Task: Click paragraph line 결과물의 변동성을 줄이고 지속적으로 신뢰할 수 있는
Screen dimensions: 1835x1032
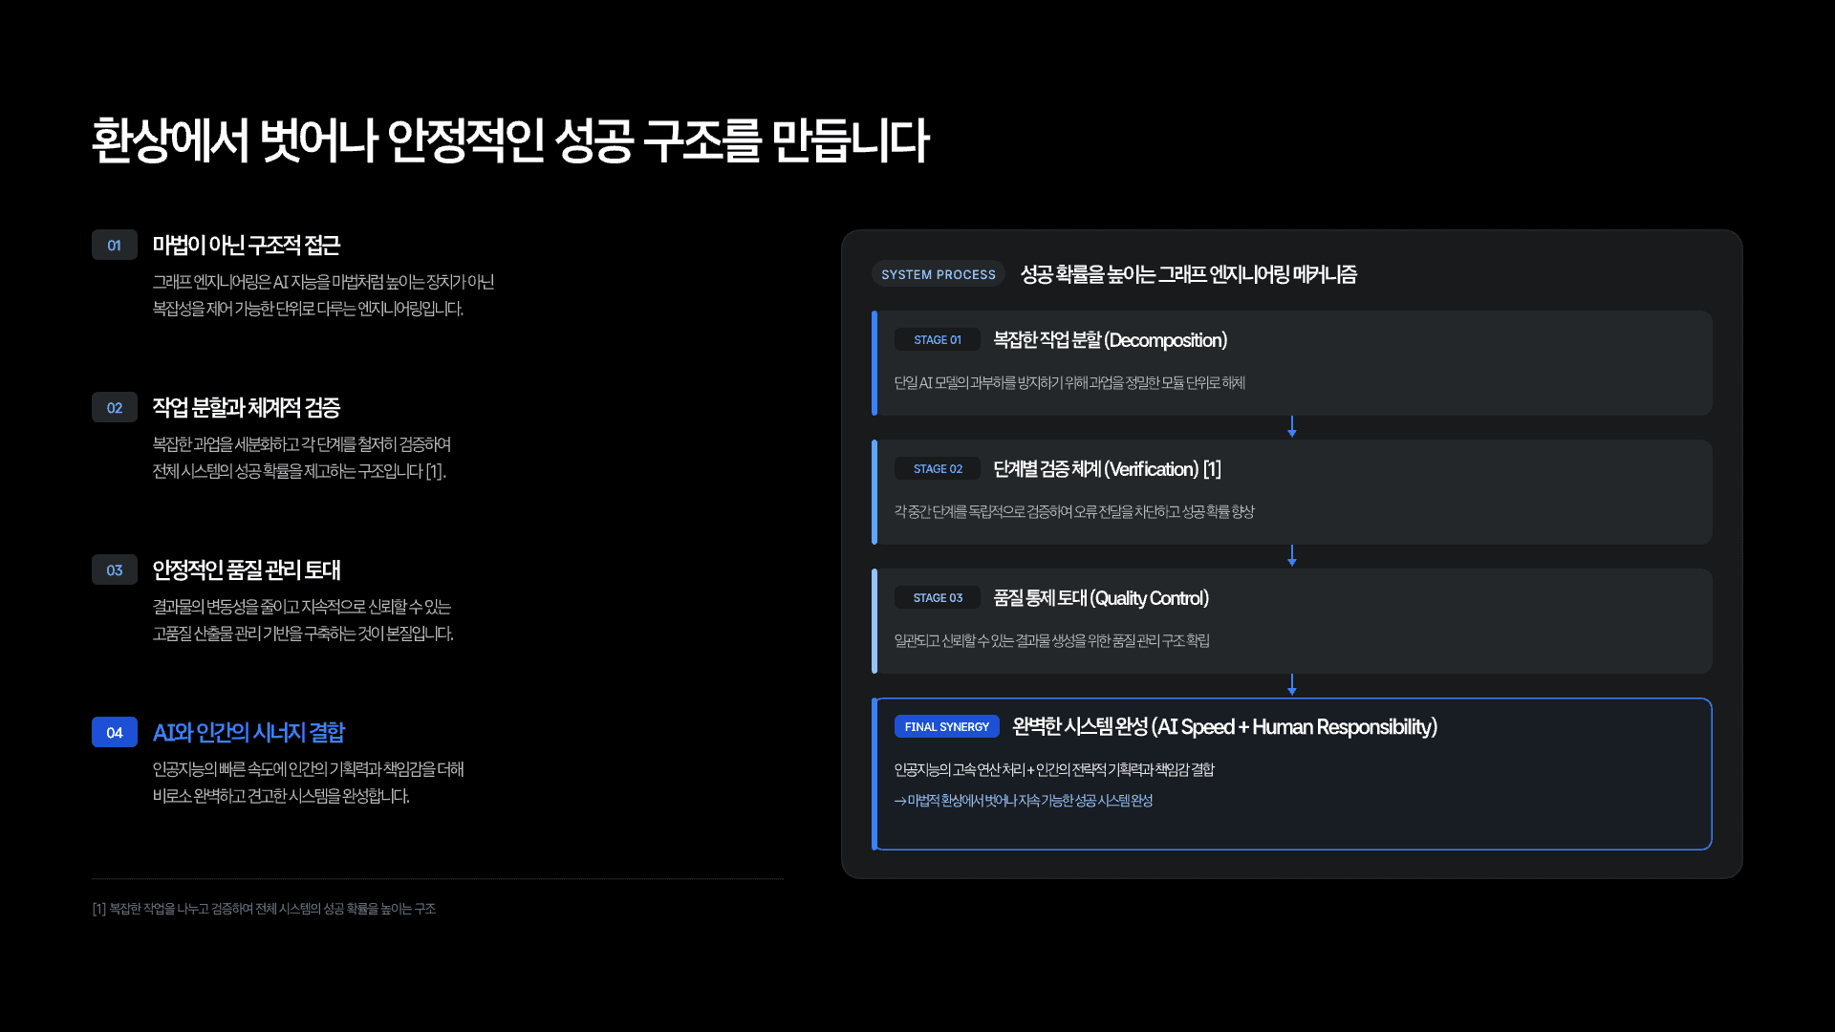Action: [302, 607]
